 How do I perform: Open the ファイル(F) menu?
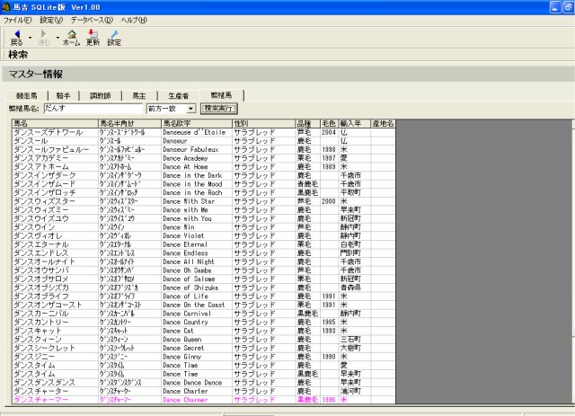pos(16,19)
